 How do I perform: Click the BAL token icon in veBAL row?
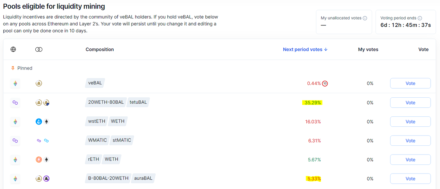(x=39, y=83)
